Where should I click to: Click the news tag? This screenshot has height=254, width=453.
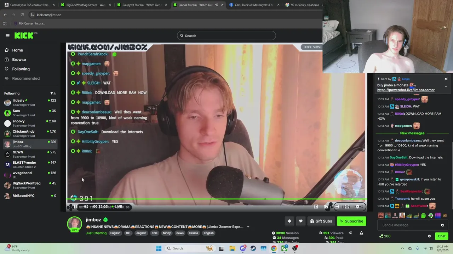(180, 233)
